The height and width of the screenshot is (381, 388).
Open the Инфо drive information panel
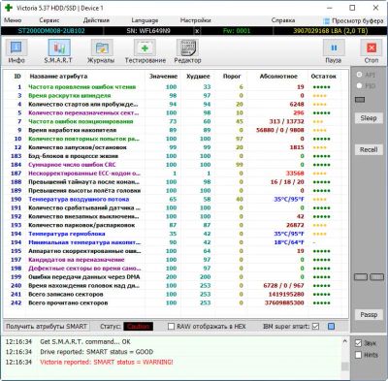(16, 51)
